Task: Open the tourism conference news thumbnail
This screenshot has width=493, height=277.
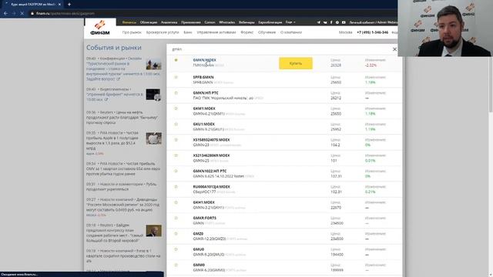Action: coord(154,64)
